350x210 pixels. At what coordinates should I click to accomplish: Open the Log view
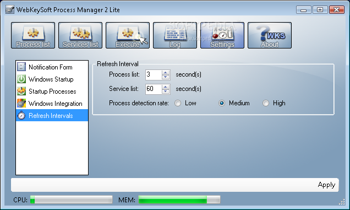[x=175, y=35]
